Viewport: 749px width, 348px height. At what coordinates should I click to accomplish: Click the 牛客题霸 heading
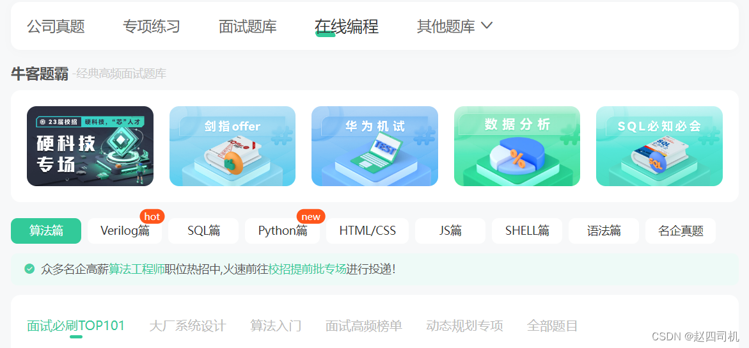pos(40,74)
